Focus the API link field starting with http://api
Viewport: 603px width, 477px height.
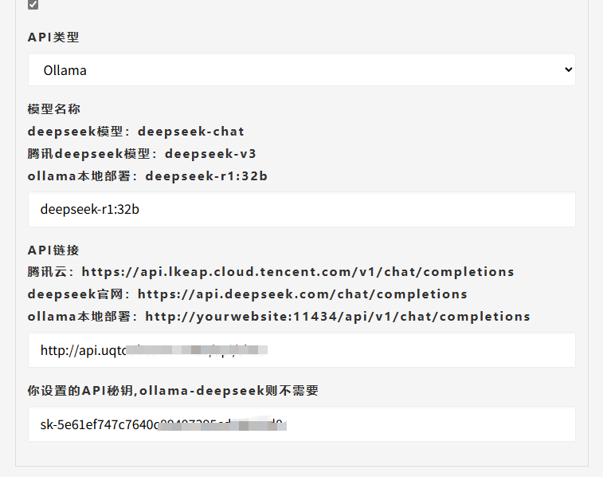click(301, 350)
